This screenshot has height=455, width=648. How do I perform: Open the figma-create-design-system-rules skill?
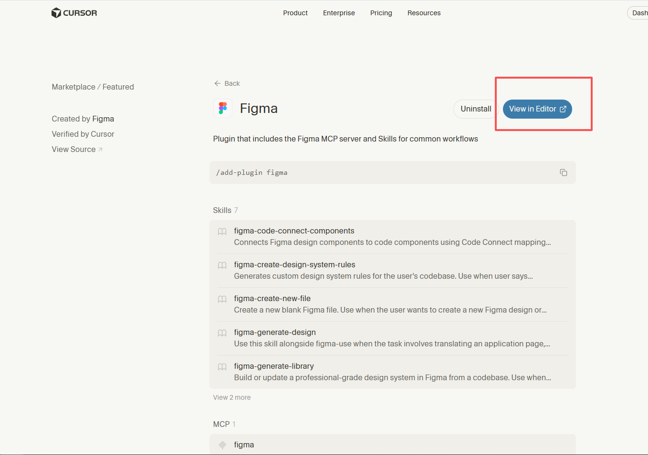coord(393,271)
